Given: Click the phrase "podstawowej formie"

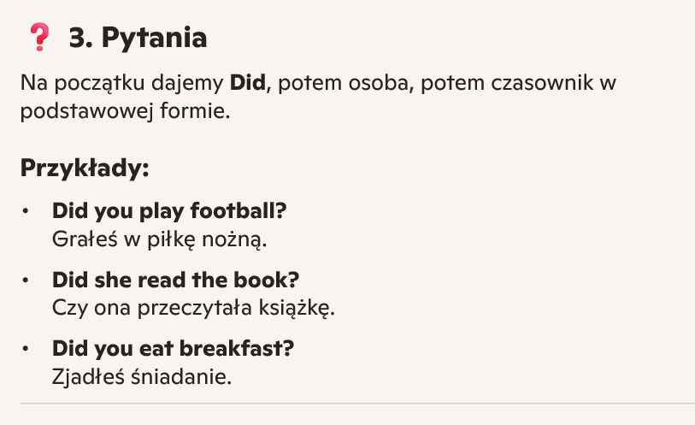Looking at the screenshot, I should (x=125, y=111).
